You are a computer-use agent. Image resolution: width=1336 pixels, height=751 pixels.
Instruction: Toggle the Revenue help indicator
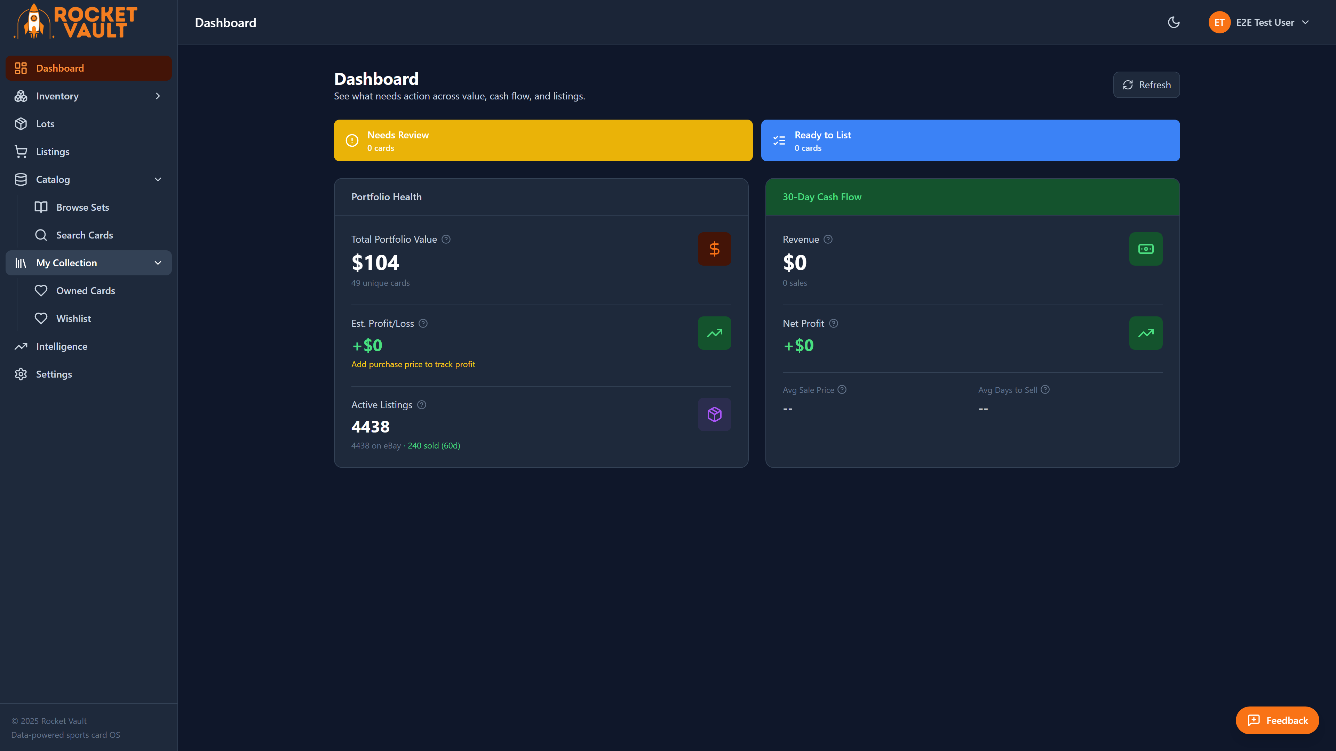pyautogui.click(x=828, y=239)
